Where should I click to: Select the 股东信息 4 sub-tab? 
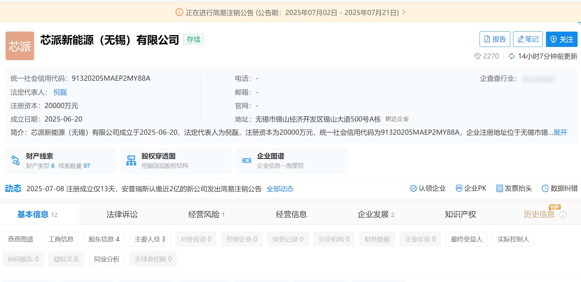click(104, 239)
